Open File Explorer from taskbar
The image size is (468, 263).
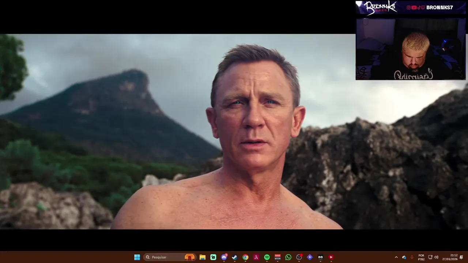(203, 257)
